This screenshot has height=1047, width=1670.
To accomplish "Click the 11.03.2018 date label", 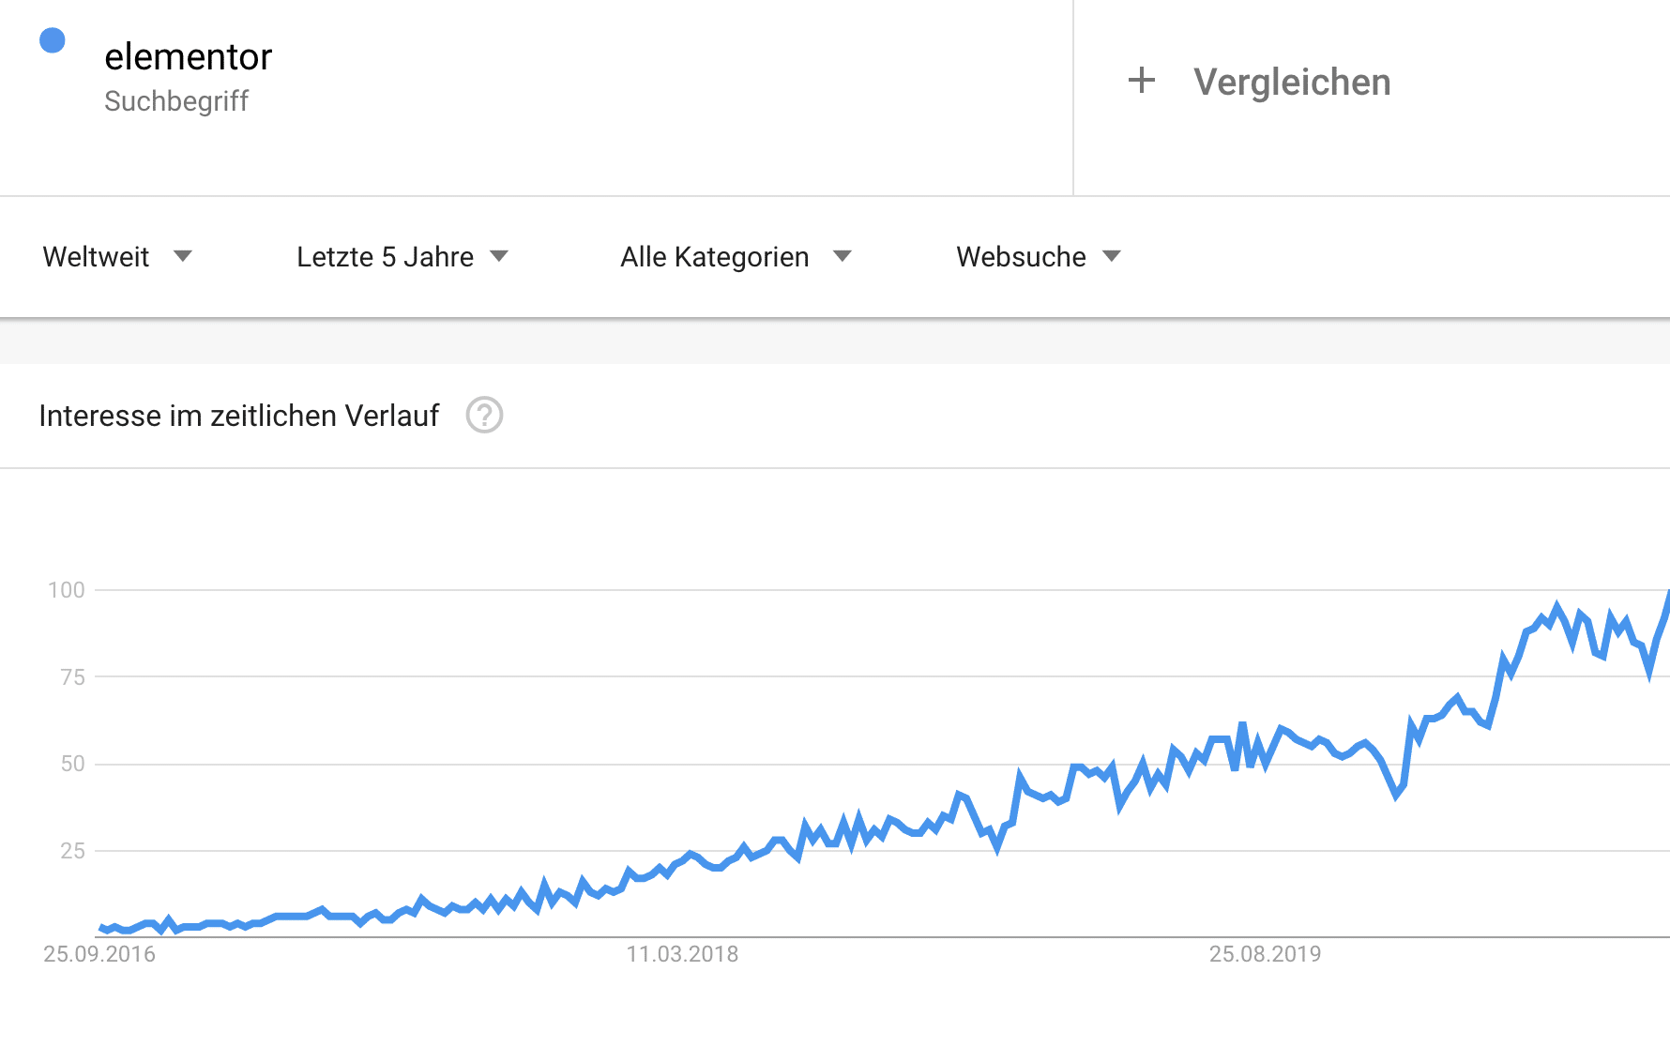I will coord(682,954).
